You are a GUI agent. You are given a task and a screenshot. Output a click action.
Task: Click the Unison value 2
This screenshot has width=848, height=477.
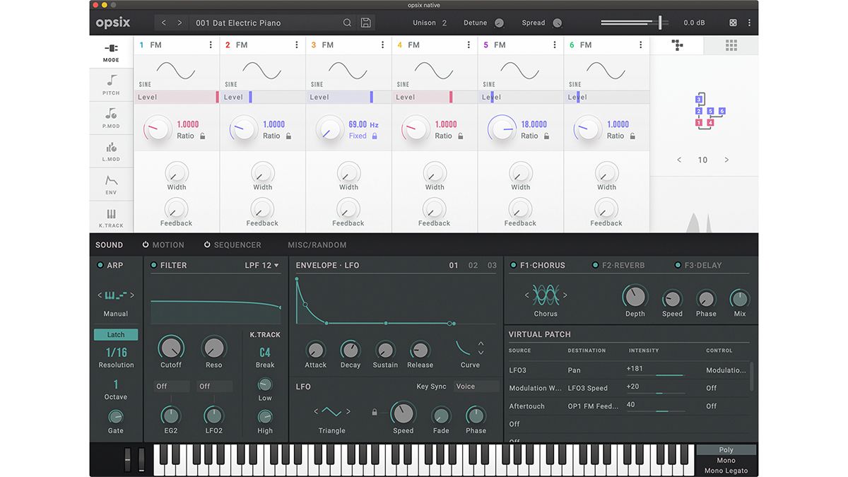(x=444, y=23)
